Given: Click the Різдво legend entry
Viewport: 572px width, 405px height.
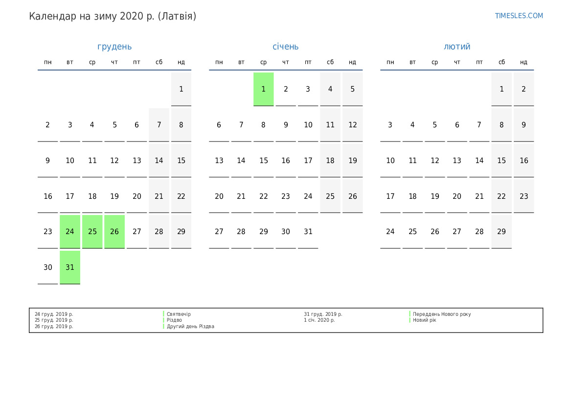Looking at the screenshot, I should [174, 320].
